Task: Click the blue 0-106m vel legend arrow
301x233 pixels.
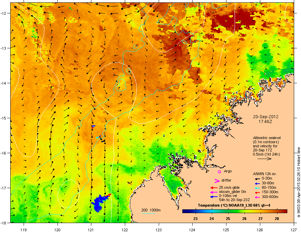Action: tap(214, 196)
